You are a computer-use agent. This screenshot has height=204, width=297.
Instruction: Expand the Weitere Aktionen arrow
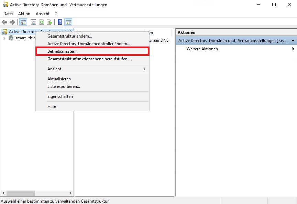(293, 49)
